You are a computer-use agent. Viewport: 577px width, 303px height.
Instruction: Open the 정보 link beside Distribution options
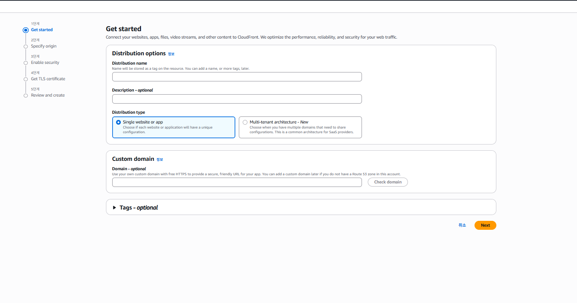tap(171, 54)
